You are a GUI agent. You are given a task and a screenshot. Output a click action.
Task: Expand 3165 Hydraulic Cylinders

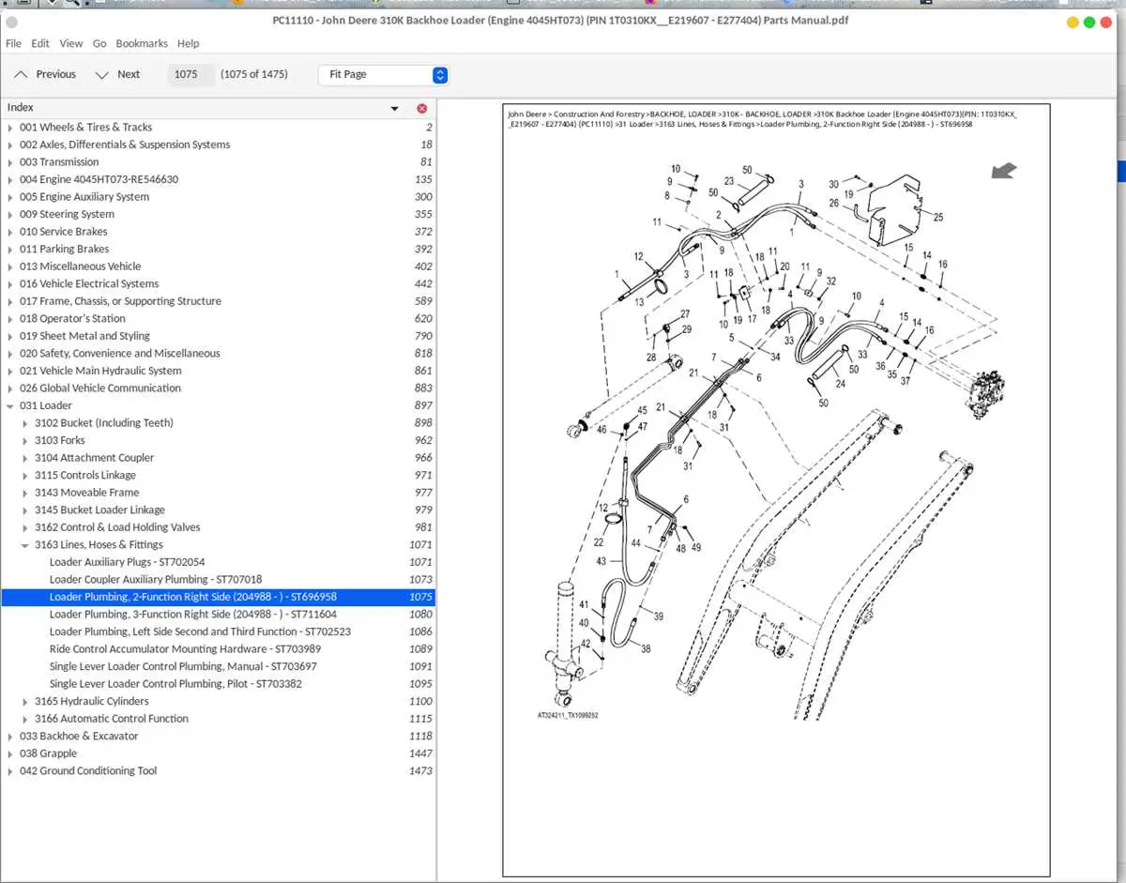[25, 702]
